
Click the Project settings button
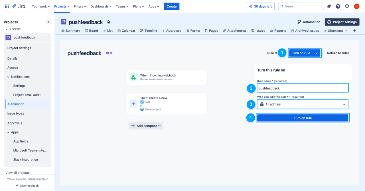tap(342, 22)
